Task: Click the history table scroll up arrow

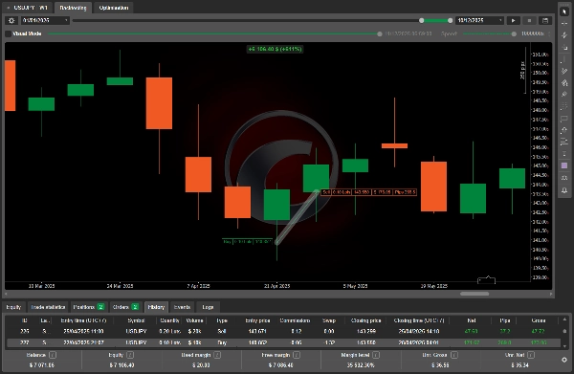Action: (564, 320)
